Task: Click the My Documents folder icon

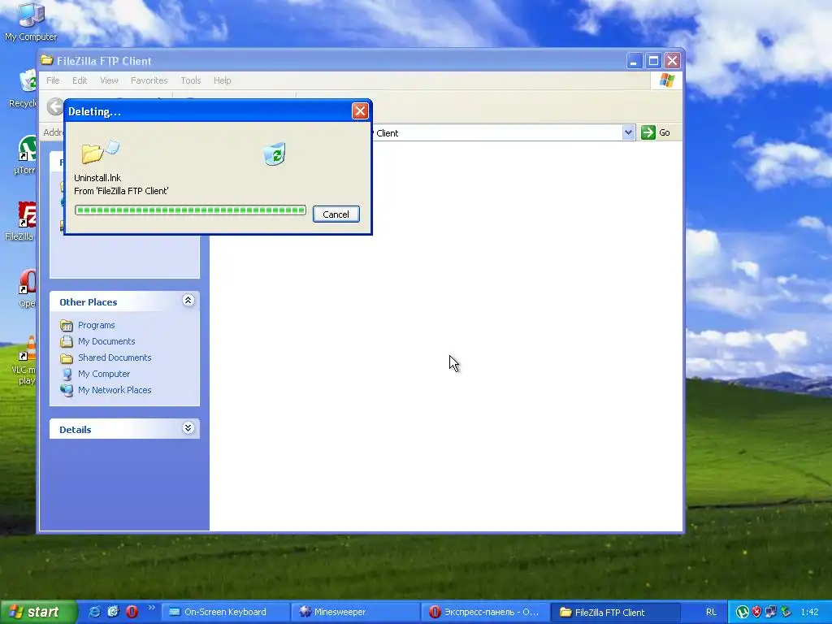Action: (67, 342)
